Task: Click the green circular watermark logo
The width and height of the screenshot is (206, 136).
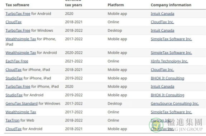Action: coord(156,125)
